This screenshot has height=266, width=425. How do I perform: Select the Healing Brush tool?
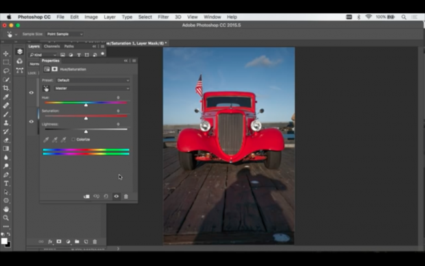coord(5,106)
